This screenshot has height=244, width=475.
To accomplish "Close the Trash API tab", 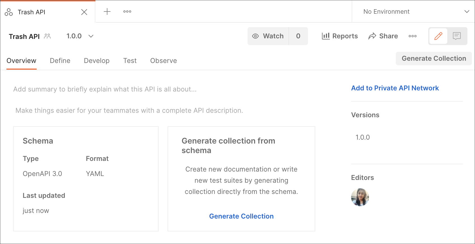I will pos(84,12).
